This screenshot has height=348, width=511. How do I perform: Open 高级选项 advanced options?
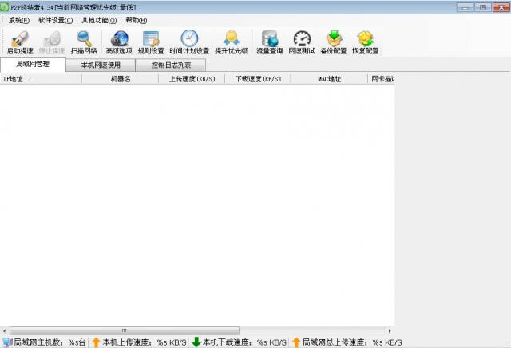(119, 42)
